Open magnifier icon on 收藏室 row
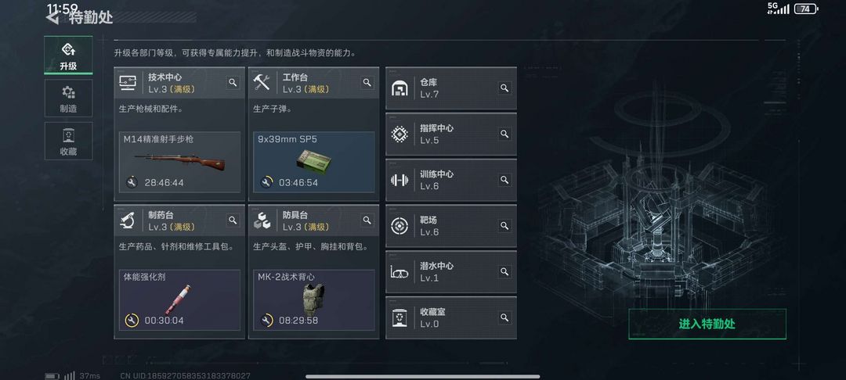Image resolution: width=846 pixels, height=380 pixels. point(504,318)
